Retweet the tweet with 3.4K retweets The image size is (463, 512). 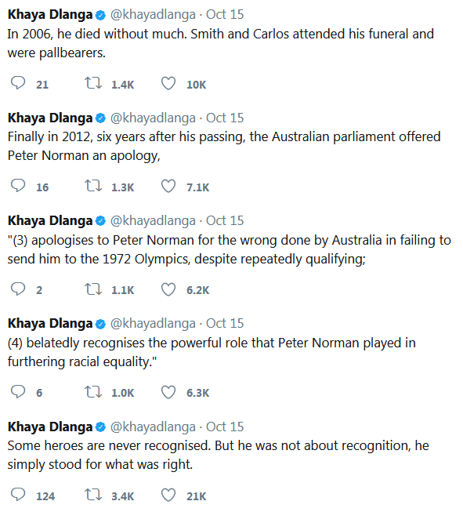(x=93, y=495)
